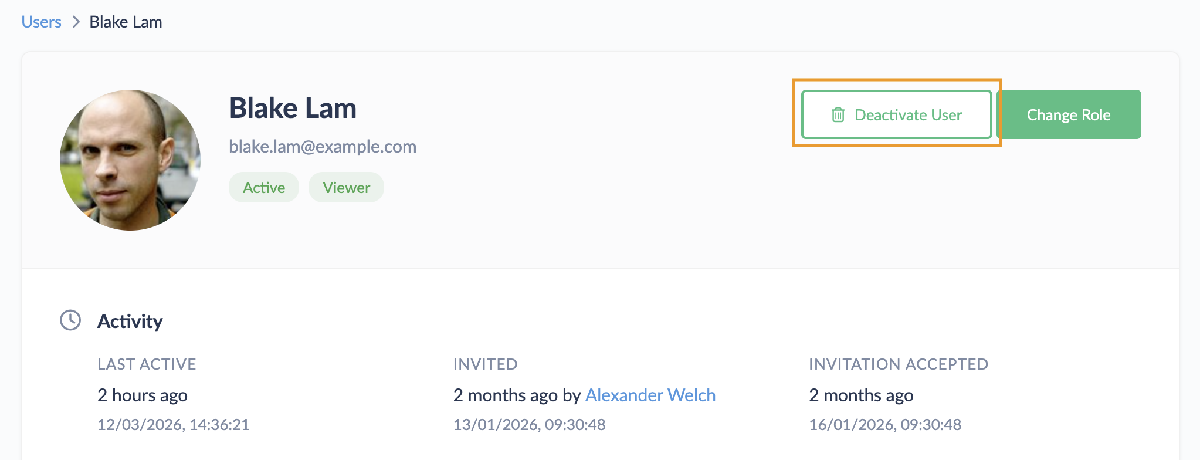
Task: Click the Invitation Accepted timestamp 16/01/2026, 09:30:48
Action: click(x=884, y=425)
